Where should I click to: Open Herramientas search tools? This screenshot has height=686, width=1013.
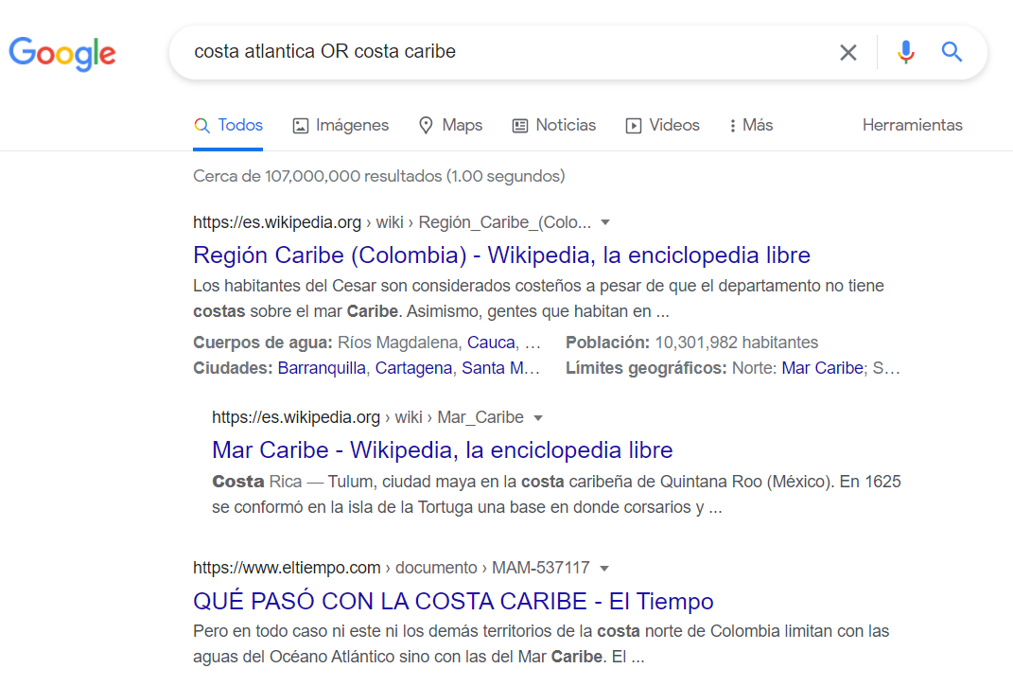(912, 126)
